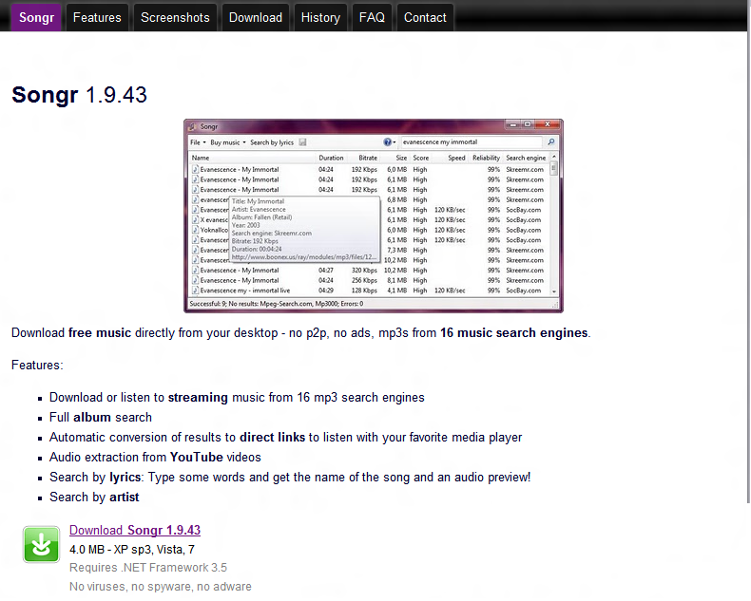
Task: Click the '04:27' duration cell
Action: tap(326, 270)
